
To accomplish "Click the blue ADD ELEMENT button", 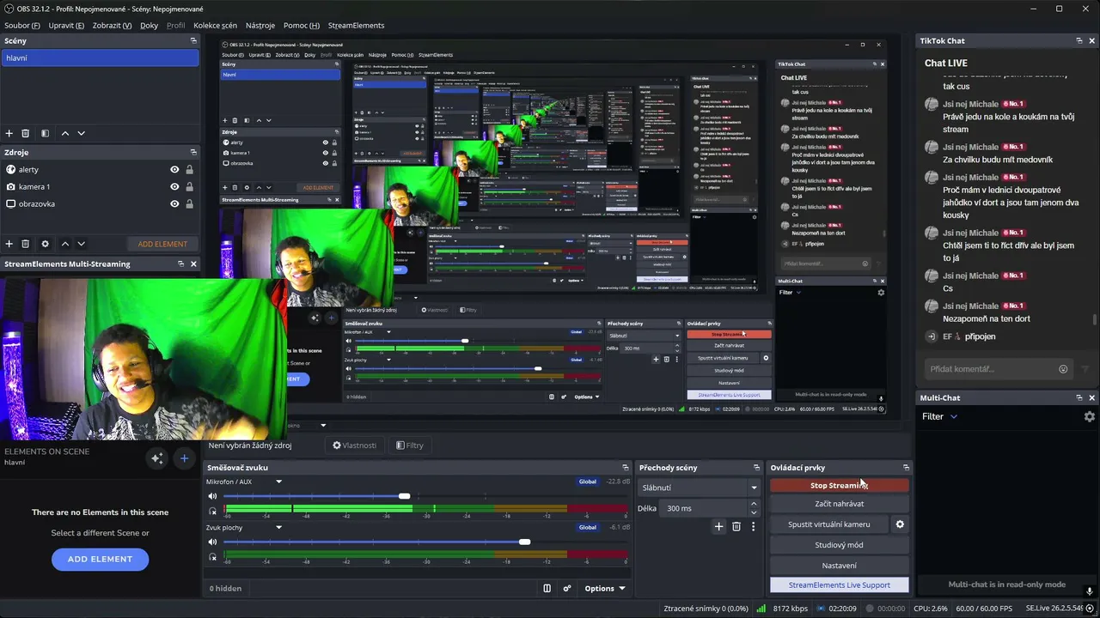I will click(100, 559).
